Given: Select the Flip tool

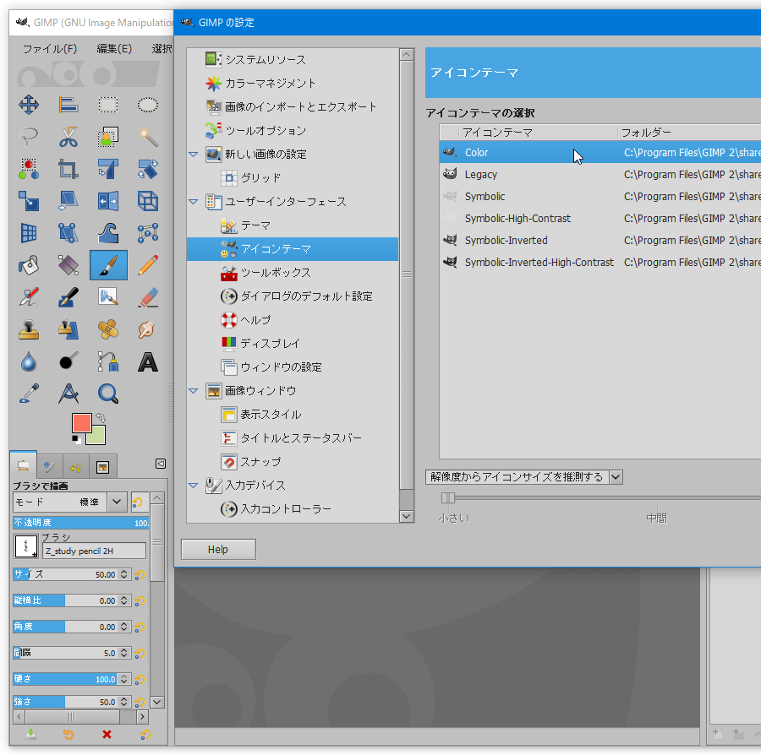Looking at the screenshot, I should 107,201.
